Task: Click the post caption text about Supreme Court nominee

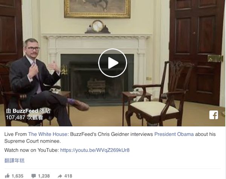Action: [x=110, y=138]
